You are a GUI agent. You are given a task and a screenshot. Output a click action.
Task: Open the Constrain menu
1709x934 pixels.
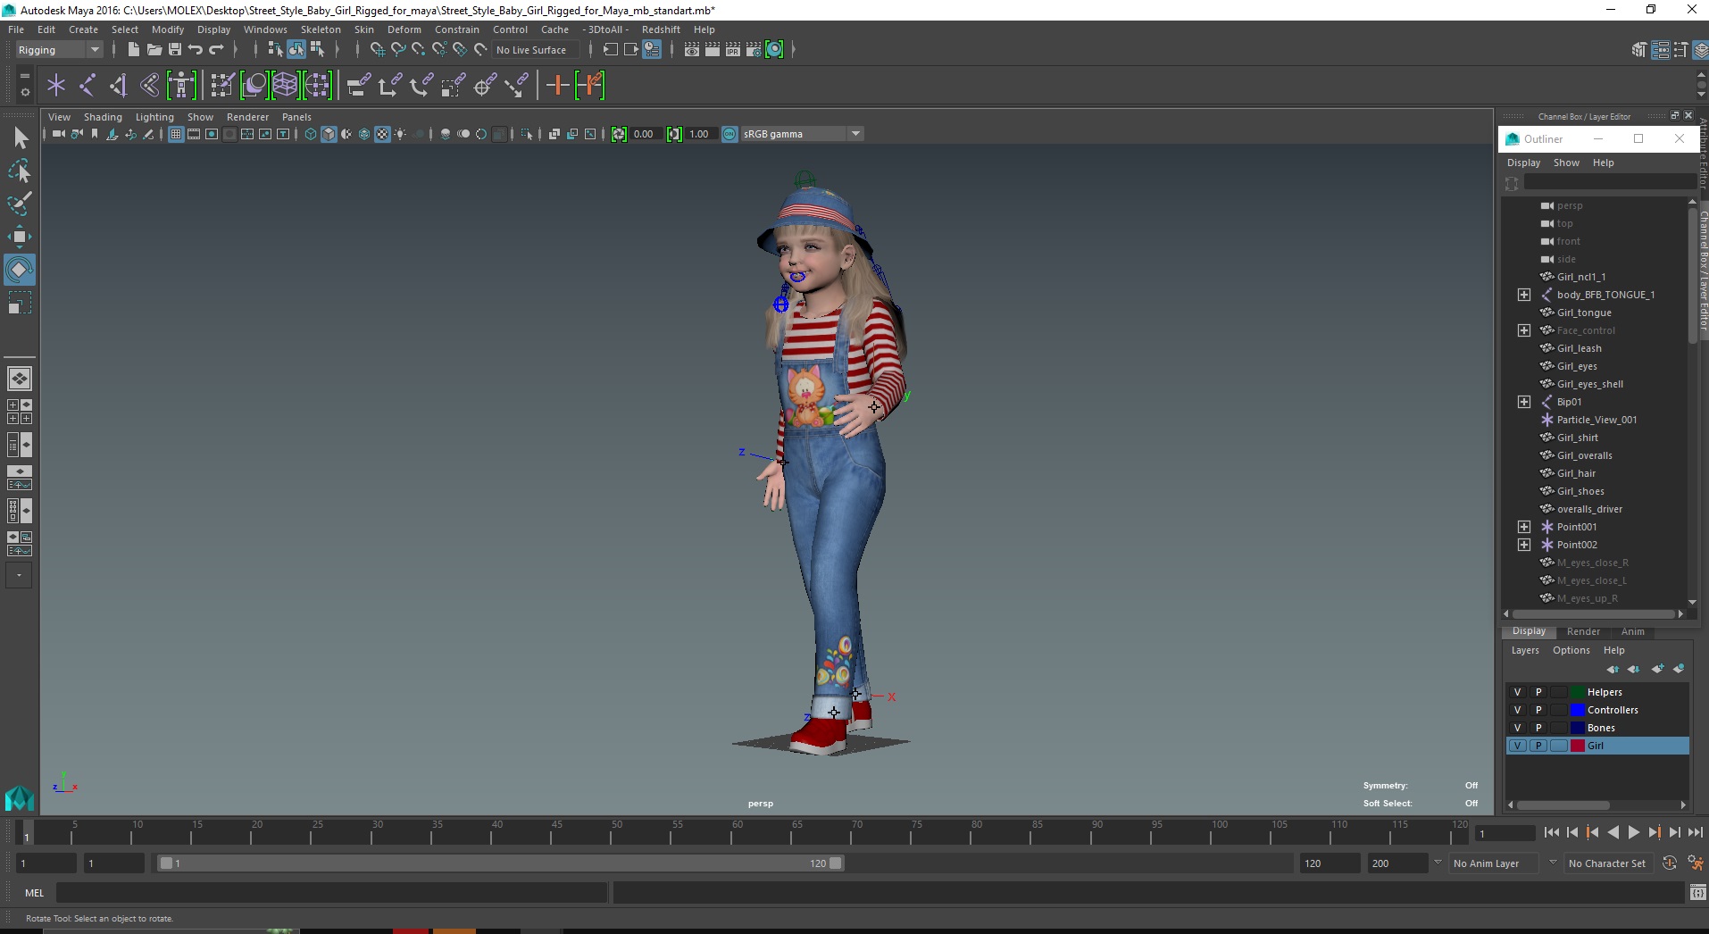coord(456,29)
